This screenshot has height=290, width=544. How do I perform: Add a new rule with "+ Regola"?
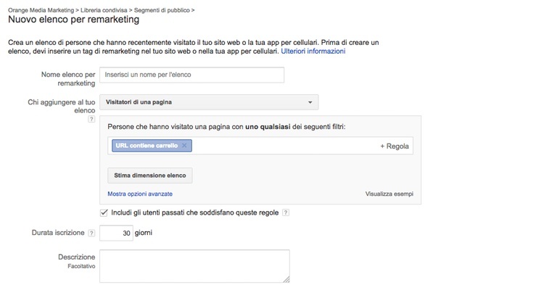click(395, 146)
